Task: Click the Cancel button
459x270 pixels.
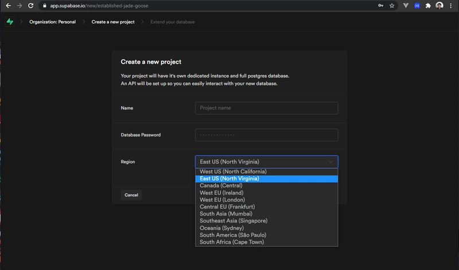Action: click(x=131, y=195)
